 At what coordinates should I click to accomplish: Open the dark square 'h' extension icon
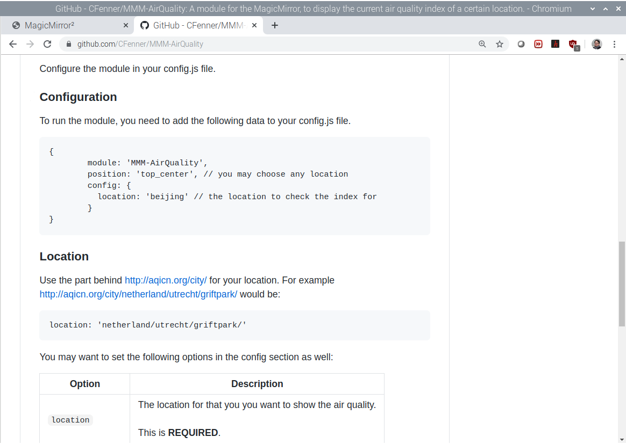(556, 44)
